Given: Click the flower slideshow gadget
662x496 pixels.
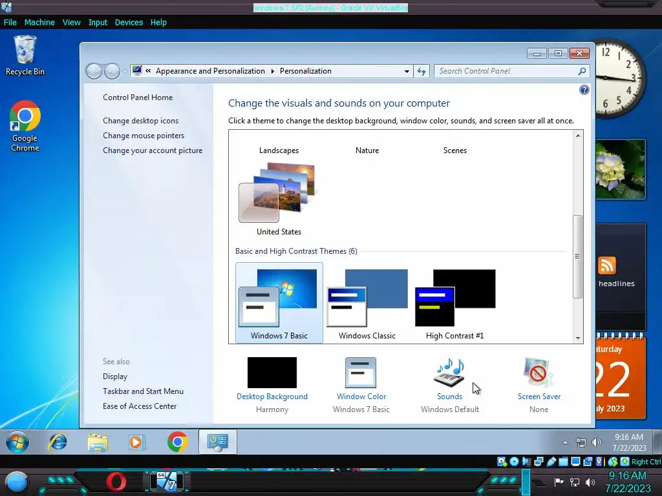Looking at the screenshot, I should tap(621, 169).
